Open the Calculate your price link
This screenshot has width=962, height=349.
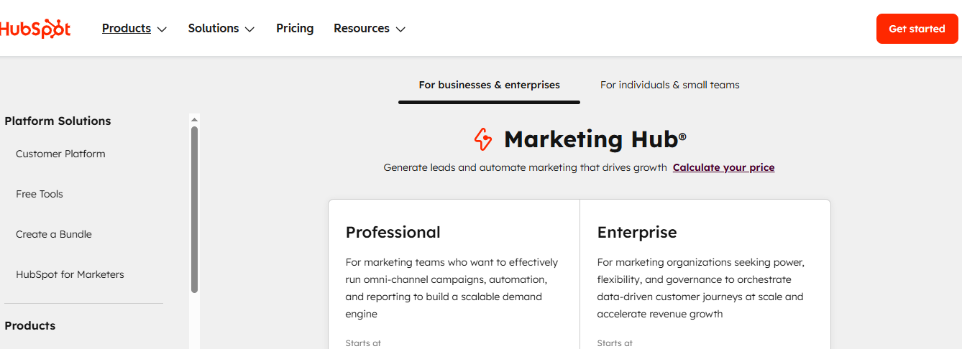tap(723, 167)
